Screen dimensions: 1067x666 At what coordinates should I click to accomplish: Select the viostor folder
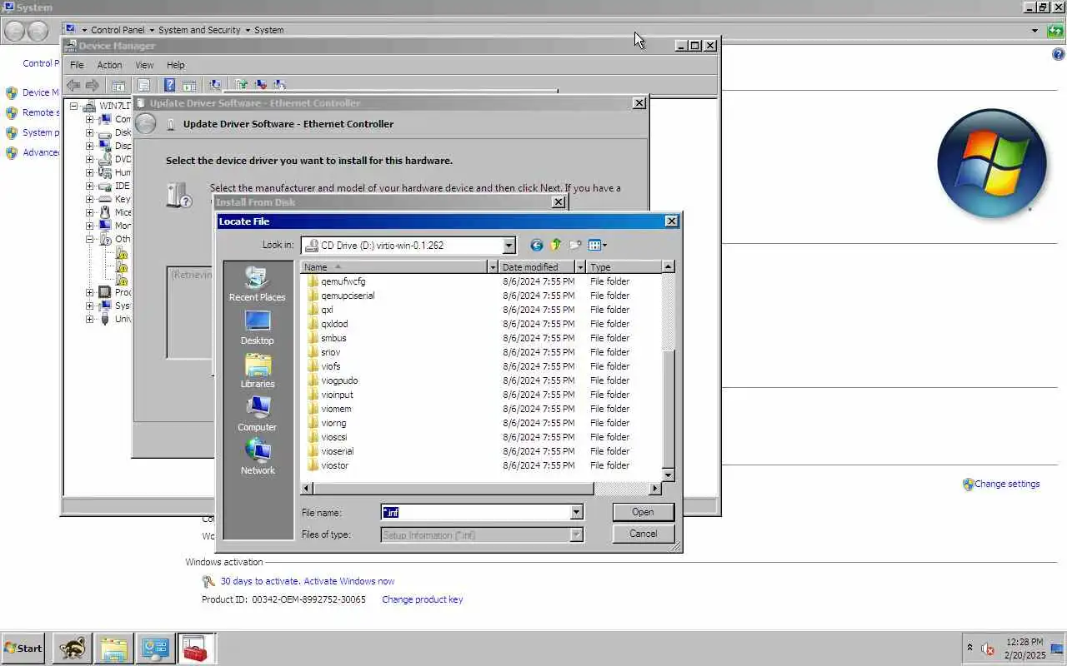click(334, 465)
